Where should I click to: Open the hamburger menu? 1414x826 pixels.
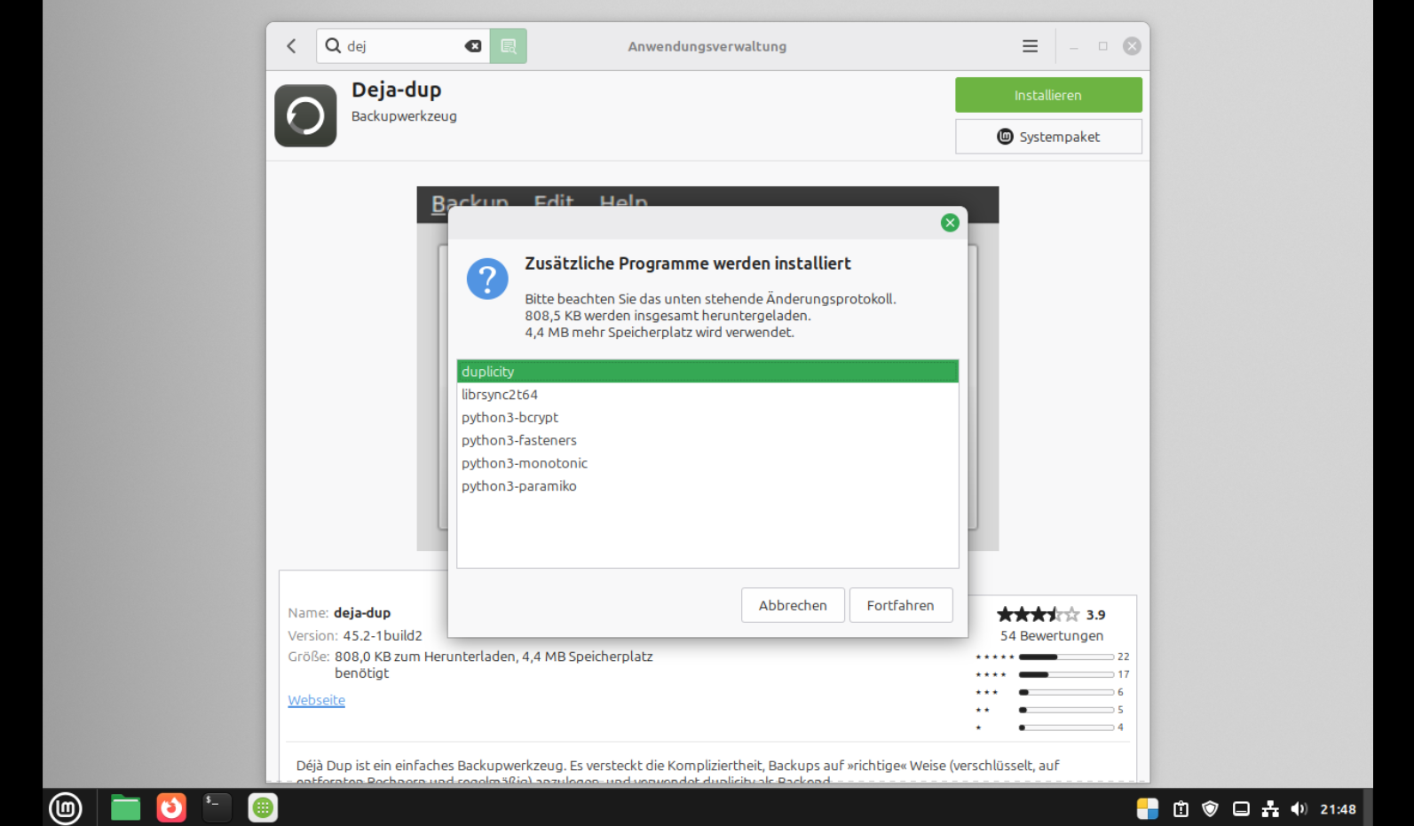click(1030, 46)
